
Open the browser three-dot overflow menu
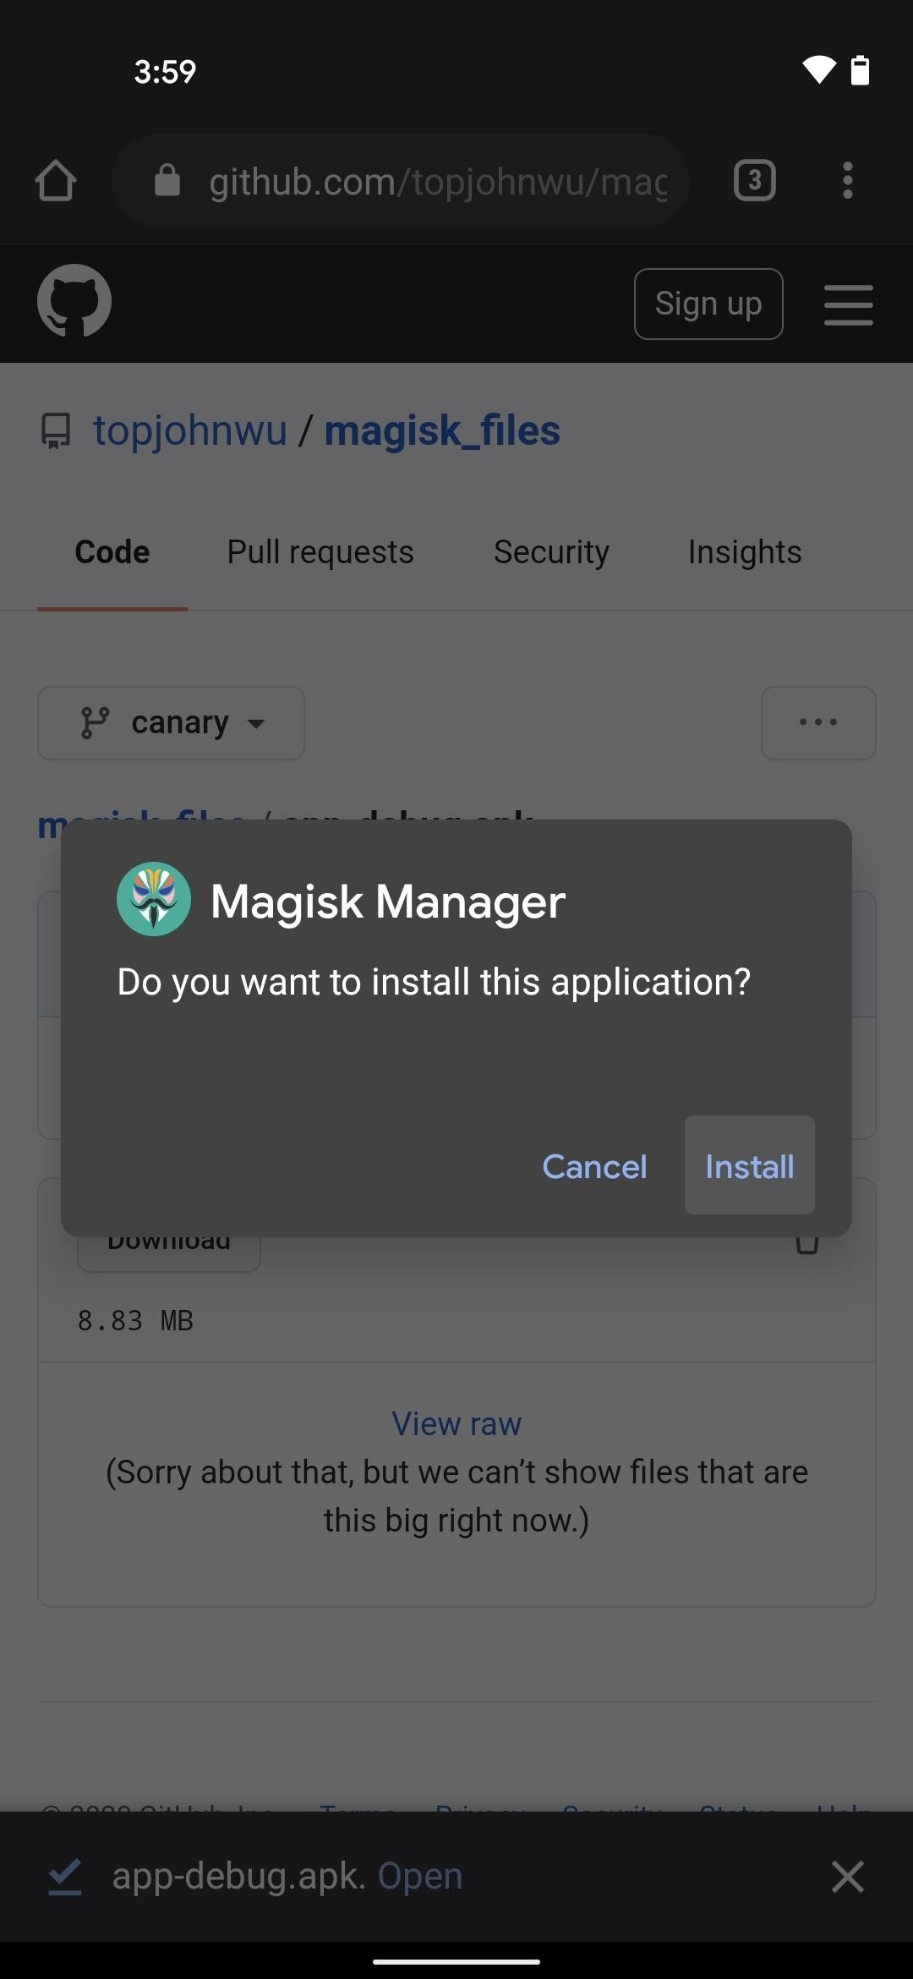point(847,180)
